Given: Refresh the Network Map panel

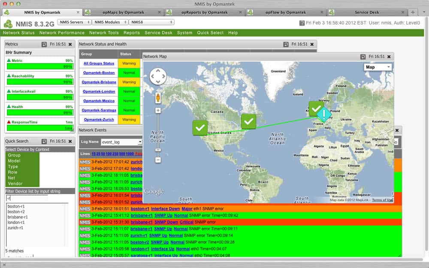Looking at the screenshot, I should (x=363, y=57).
